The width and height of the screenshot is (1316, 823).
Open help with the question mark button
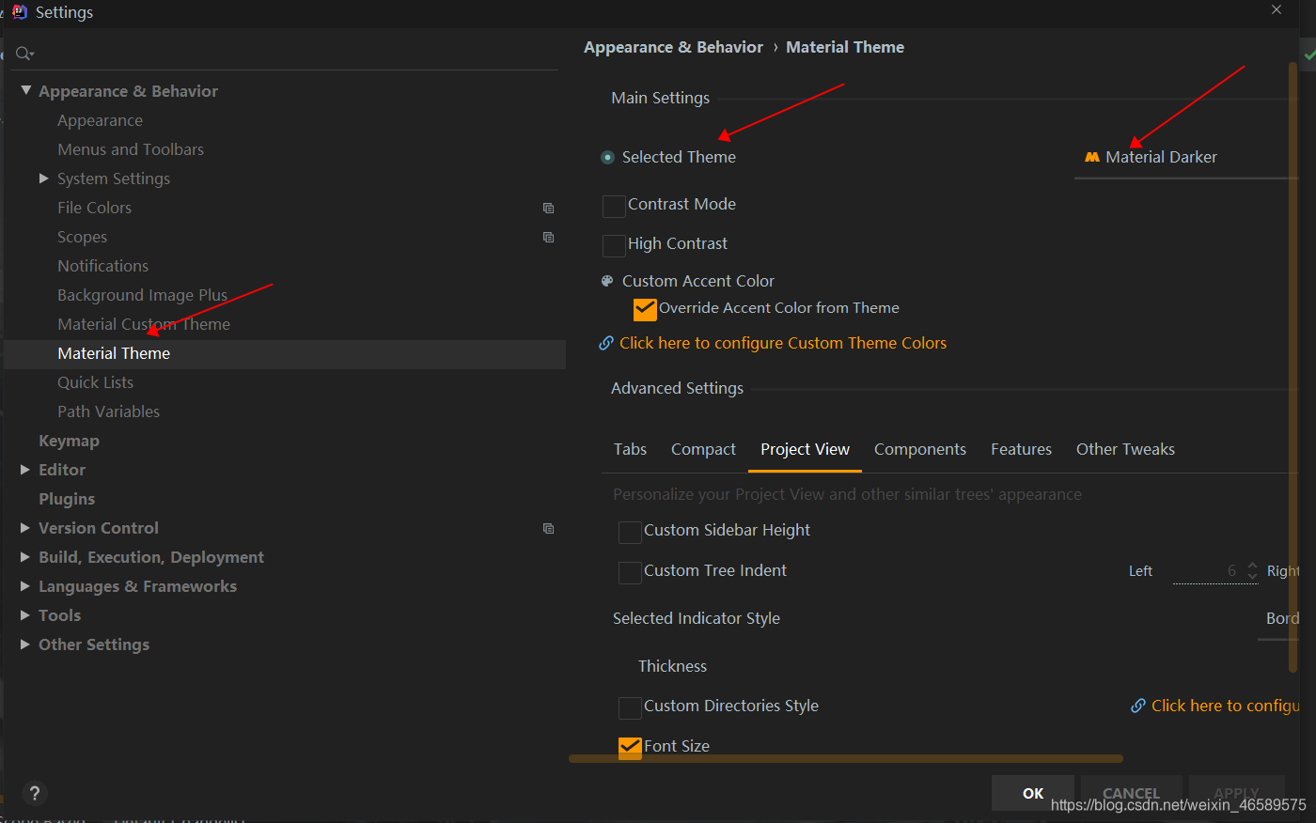[x=35, y=793]
